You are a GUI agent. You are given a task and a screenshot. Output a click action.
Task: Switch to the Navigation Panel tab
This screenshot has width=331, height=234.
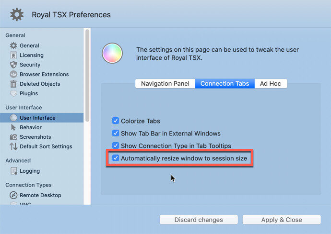165,83
